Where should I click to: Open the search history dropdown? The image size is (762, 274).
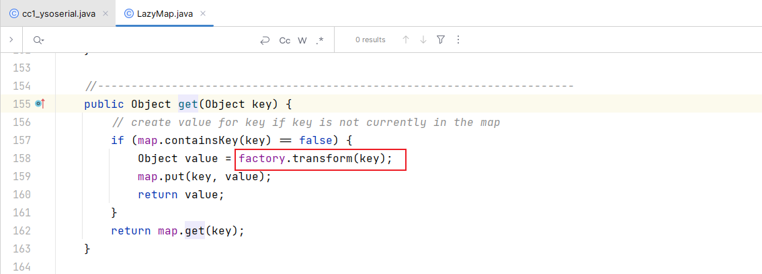coord(38,40)
